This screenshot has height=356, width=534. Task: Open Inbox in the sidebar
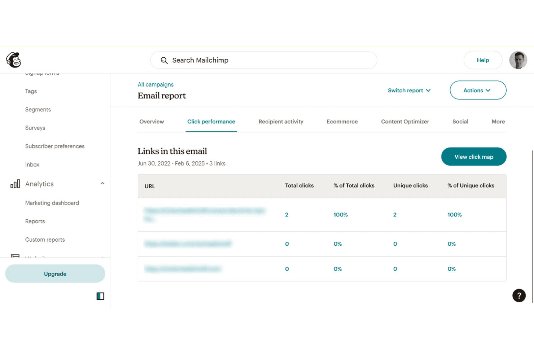click(x=32, y=165)
